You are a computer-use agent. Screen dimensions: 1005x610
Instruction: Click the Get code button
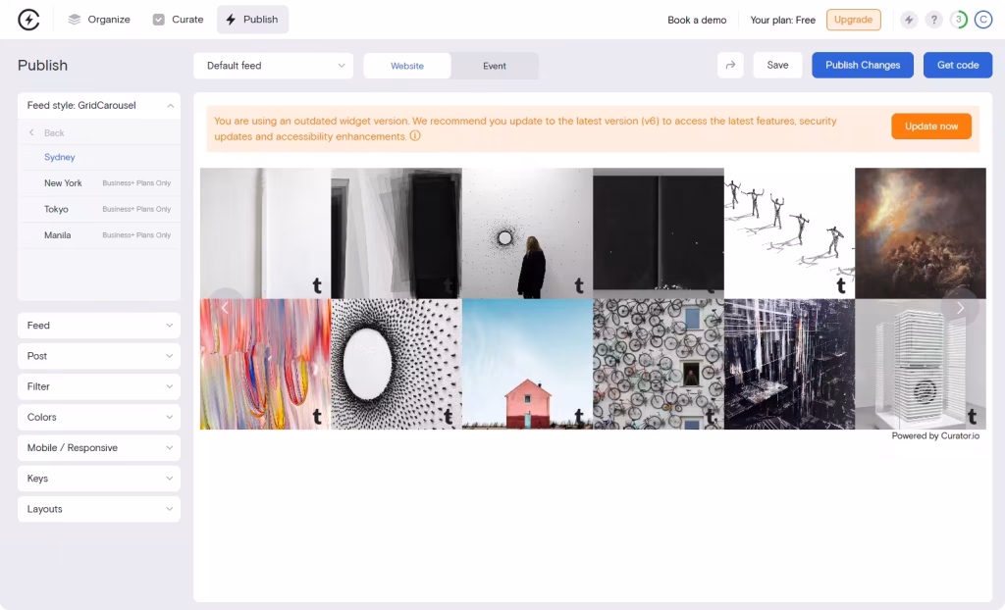[958, 65]
